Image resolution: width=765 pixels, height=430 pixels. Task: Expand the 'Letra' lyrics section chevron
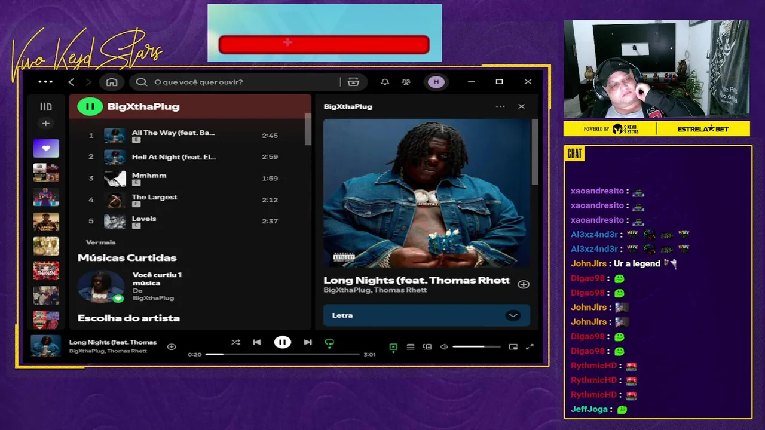click(x=513, y=315)
